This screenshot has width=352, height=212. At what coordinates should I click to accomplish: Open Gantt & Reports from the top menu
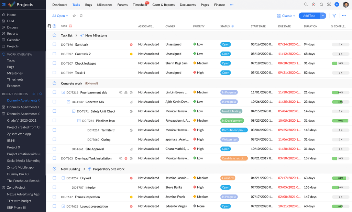click(164, 4)
